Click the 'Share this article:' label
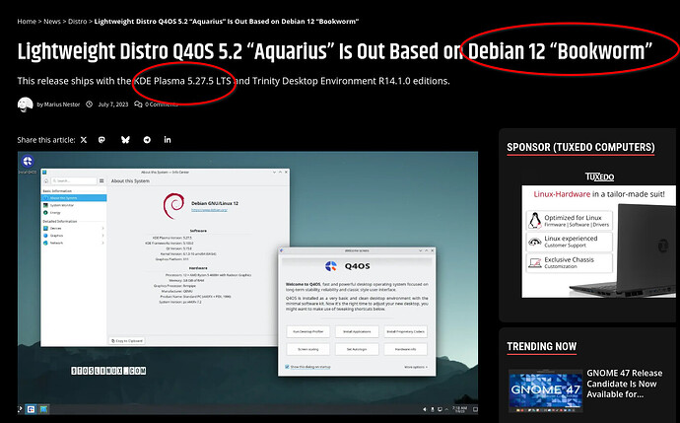Image resolution: width=680 pixels, height=423 pixels. 46,140
